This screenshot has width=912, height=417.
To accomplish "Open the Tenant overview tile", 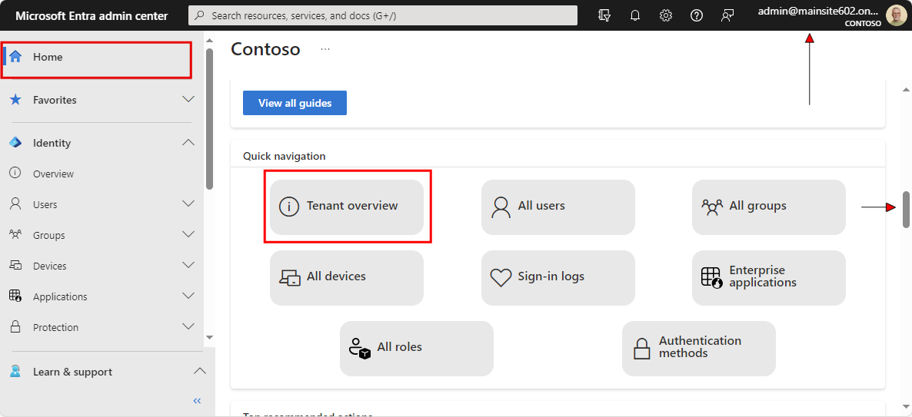I will coord(347,207).
